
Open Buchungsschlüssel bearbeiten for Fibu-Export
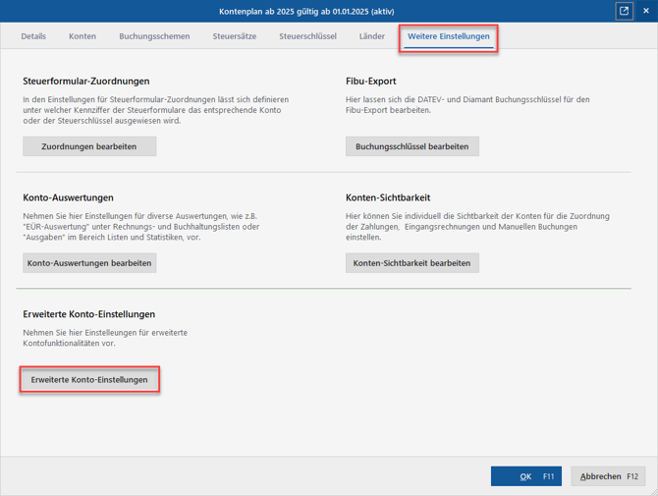point(411,146)
